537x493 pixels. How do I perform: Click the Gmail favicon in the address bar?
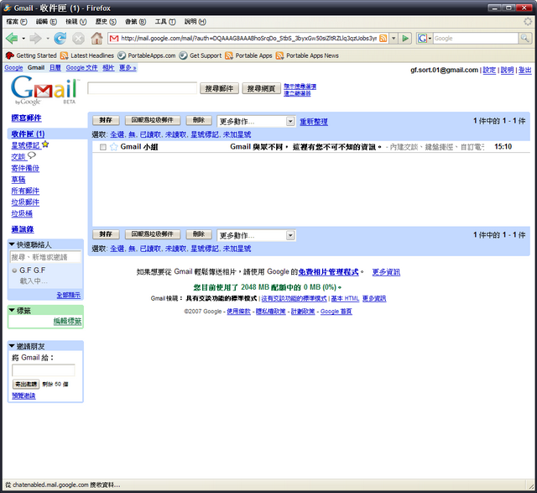point(114,38)
